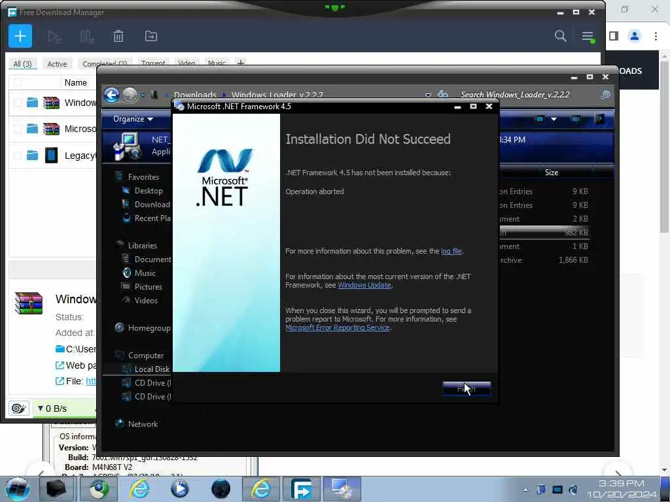This screenshot has height=502, width=670.
Task: Check the select-all checkbox in downloads header
Action: pos(18,82)
